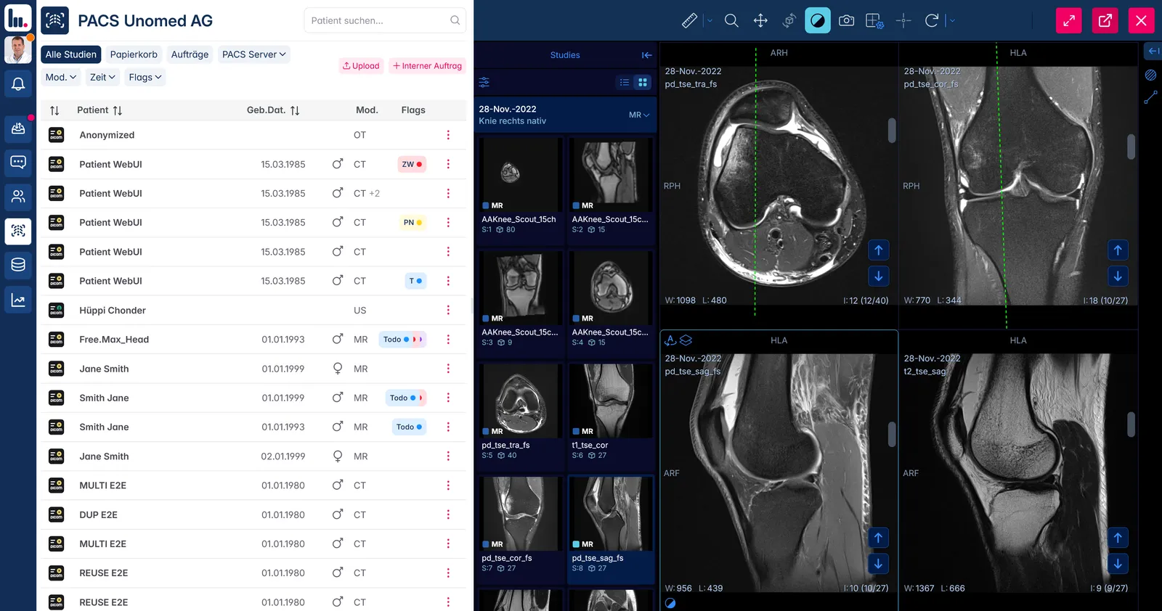Expand the measurement tool dropdown arrow
The height and width of the screenshot is (611, 1162).
(x=710, y=21)
